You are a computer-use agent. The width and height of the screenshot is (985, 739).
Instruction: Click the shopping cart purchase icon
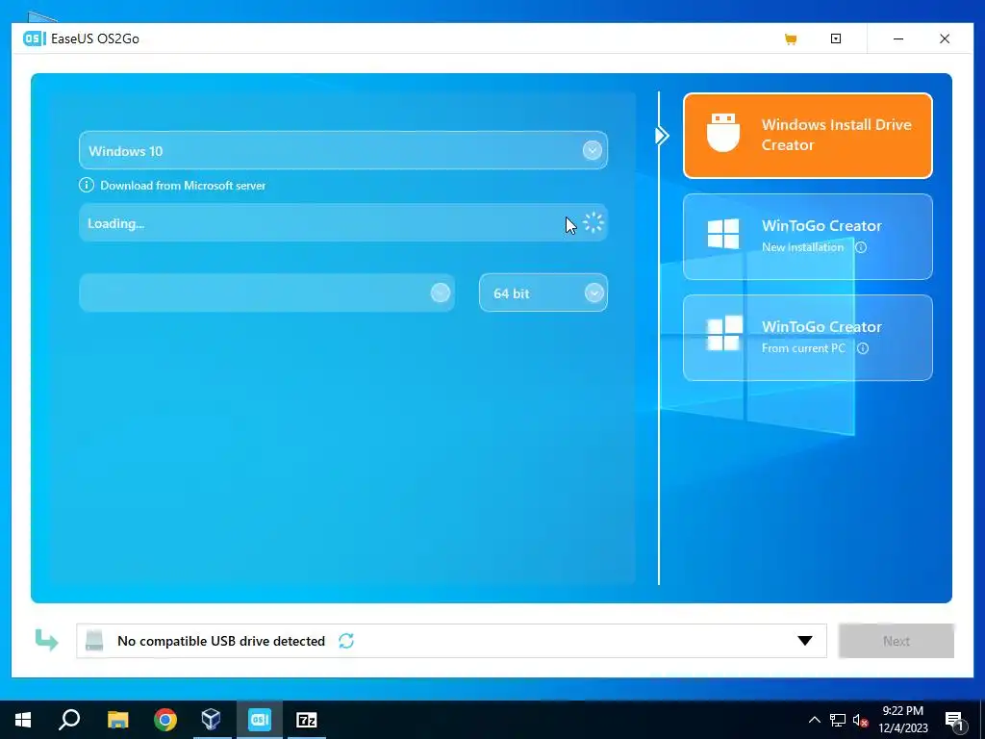(791, 38)
